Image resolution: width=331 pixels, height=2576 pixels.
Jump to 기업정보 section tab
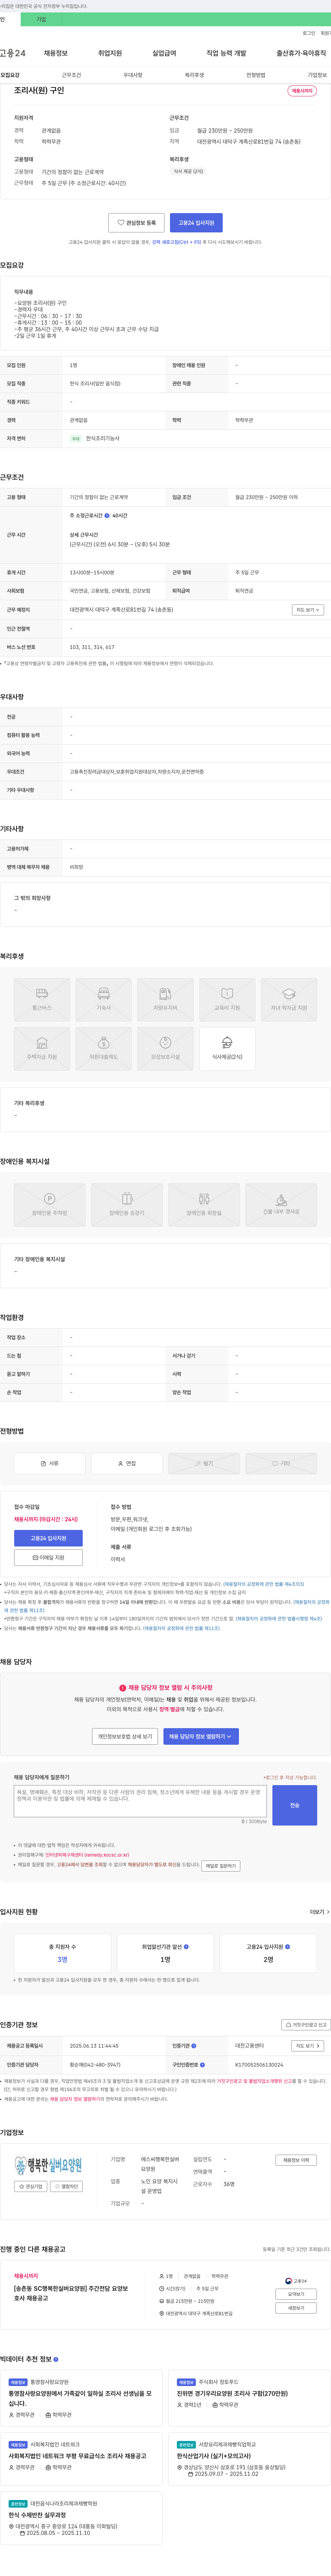pyautogui.click(x=317, y=75)
